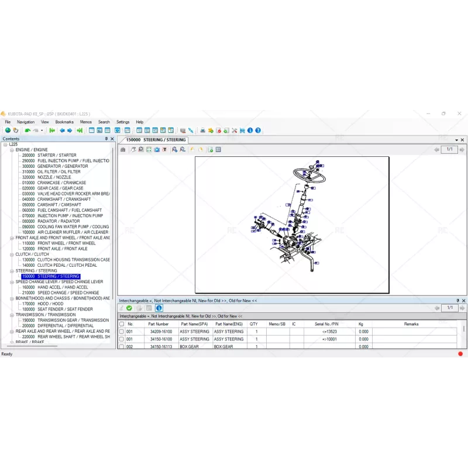Collapse the STEERING / STEERING tree group

coord(12,271)
